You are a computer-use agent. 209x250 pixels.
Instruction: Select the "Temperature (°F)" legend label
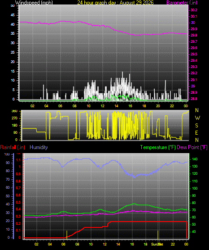tap(158, 147)
